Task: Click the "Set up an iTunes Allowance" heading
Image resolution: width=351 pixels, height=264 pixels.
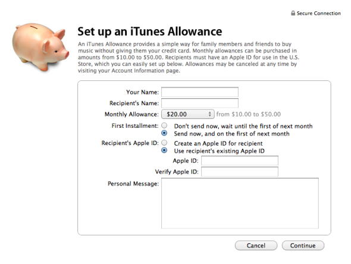Action: coord(150,32)
